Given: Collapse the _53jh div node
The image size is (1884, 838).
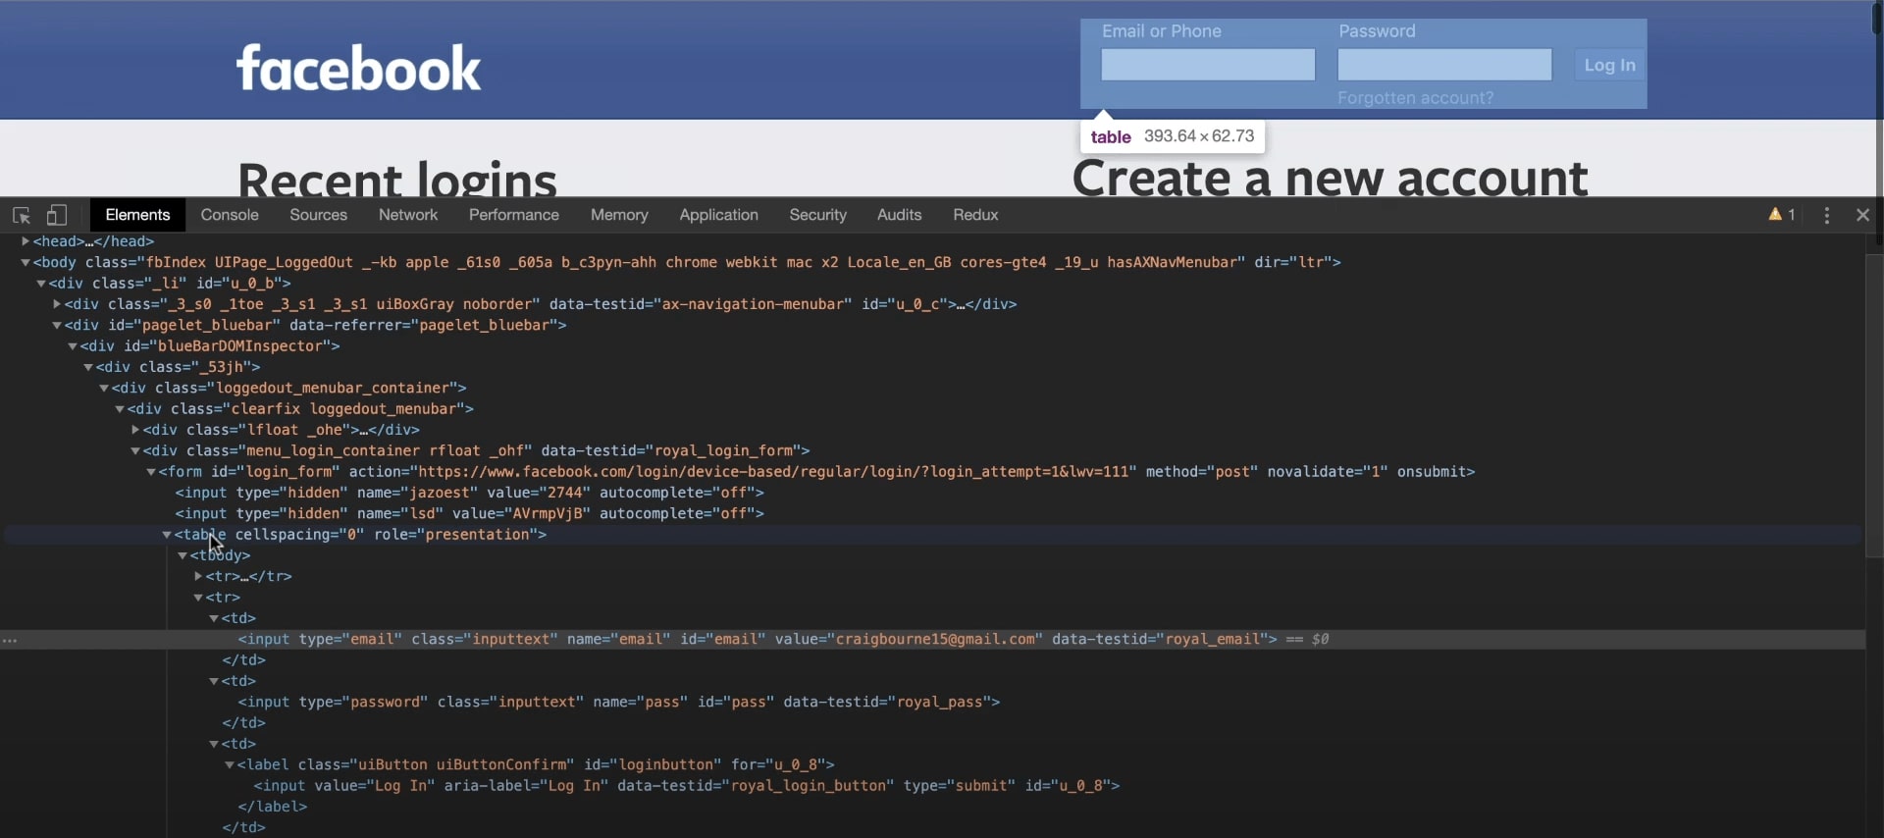Looking at the screenshot, I should click(x=88, y=368).
